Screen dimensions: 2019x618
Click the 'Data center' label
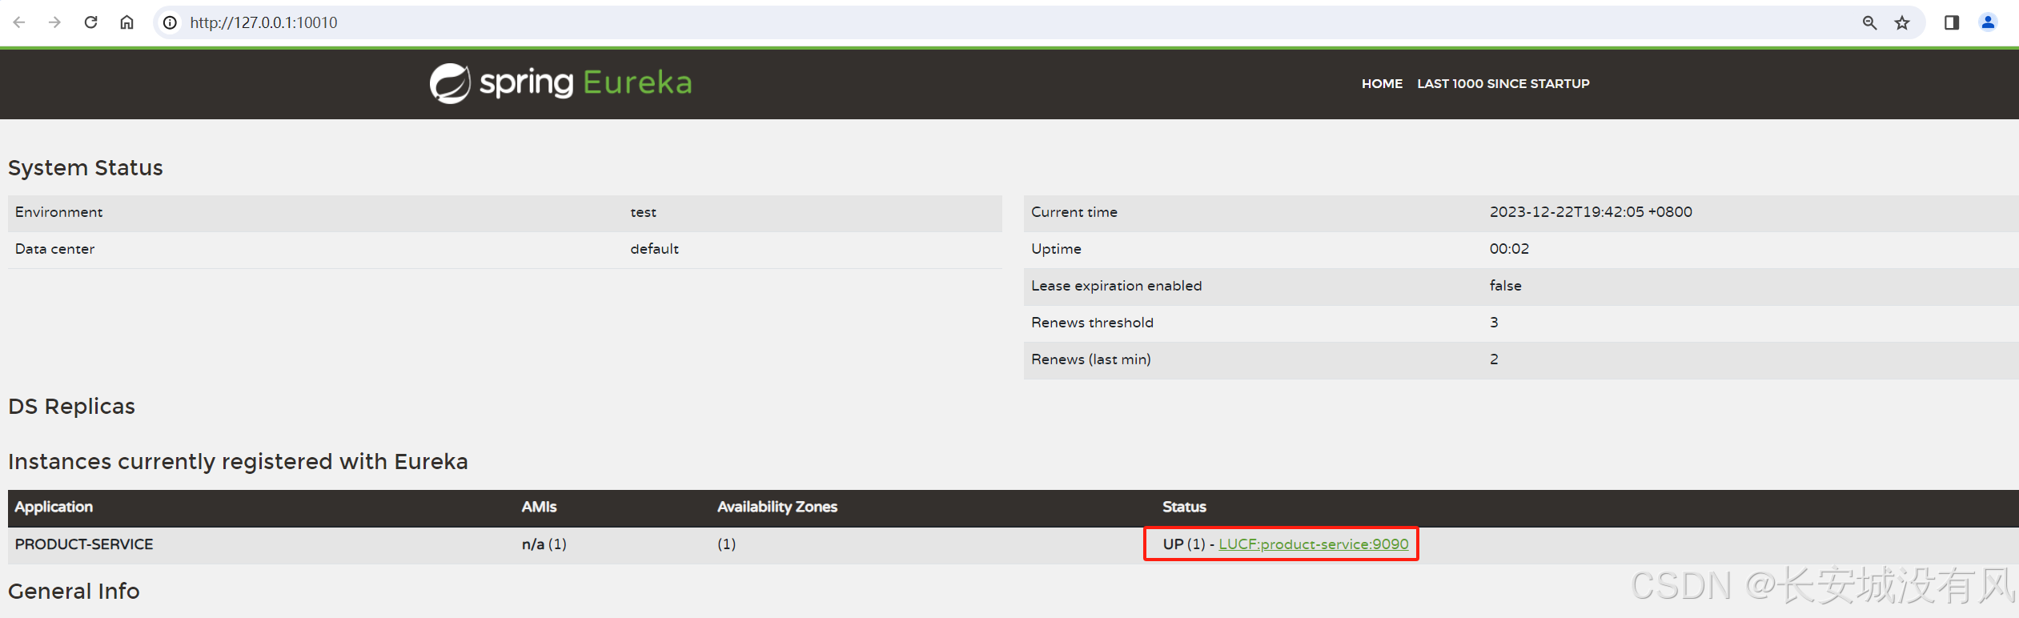[54, 249]
